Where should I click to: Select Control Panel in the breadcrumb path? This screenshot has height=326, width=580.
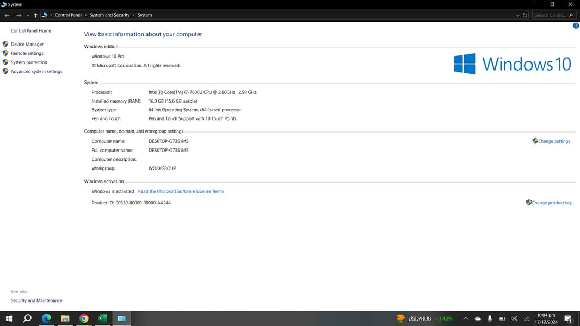click(68, 15)
